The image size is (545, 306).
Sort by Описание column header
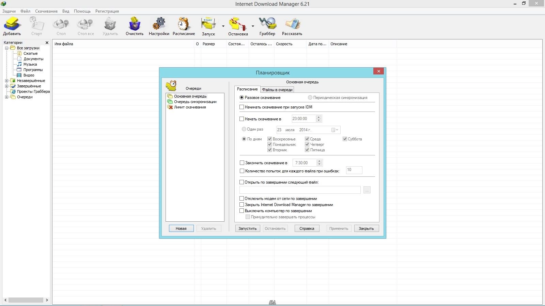(362, 44)
